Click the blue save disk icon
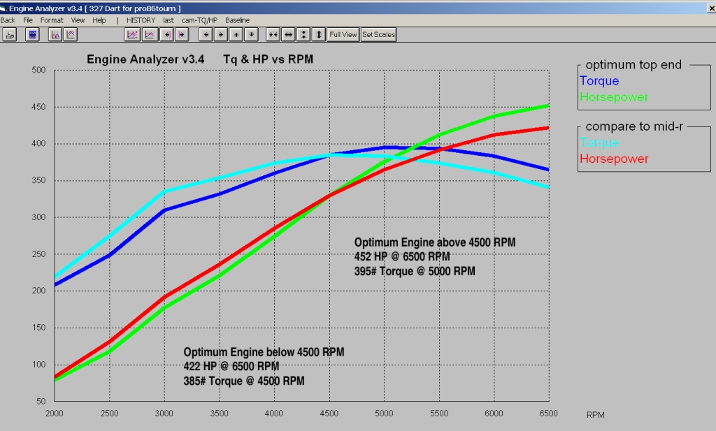This screenshot has height=431, width=716. coord(32,35)
